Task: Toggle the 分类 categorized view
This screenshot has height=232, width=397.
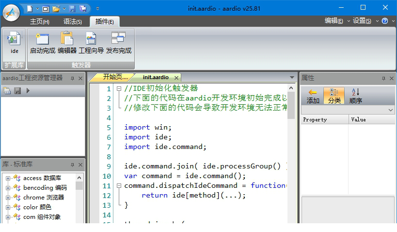Action: 334,96
